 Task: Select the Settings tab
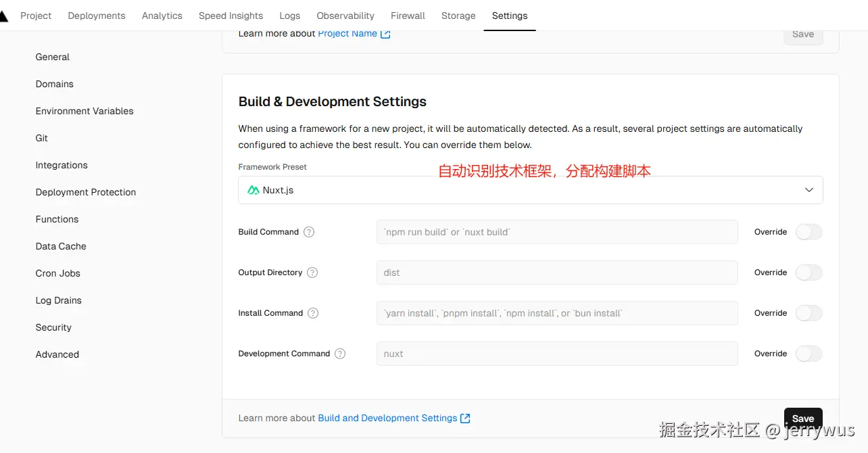[510, 16]
